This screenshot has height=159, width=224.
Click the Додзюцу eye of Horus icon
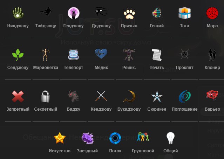pyautogui.click(x=101, y=12)
